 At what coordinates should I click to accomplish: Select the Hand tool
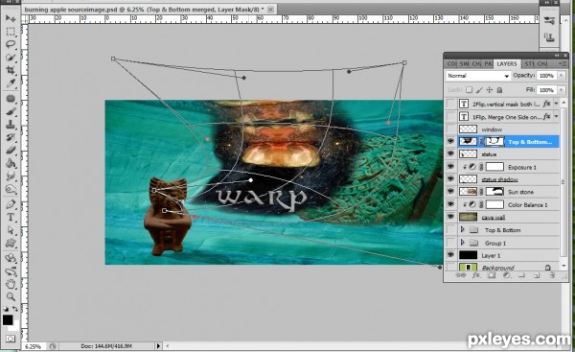(11, 284)
